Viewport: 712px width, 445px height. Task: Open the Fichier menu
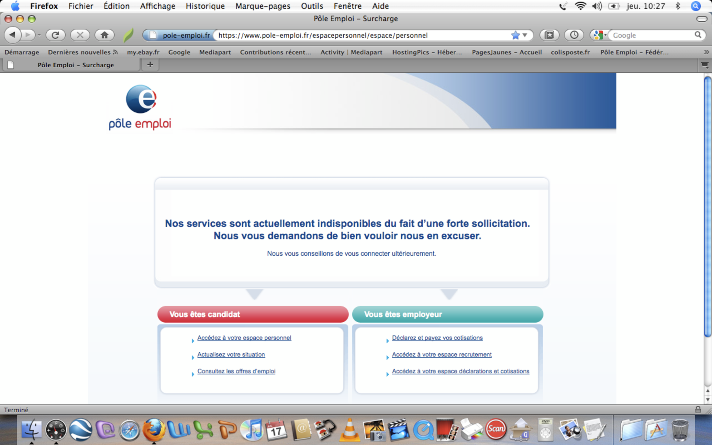click(81, 6)
